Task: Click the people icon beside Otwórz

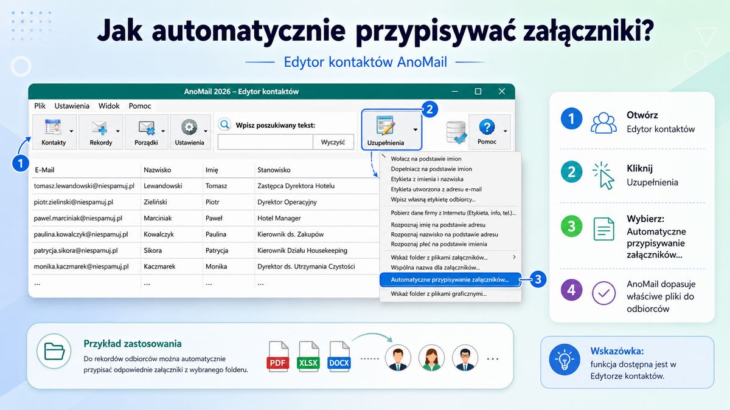Action: (603, 122)
